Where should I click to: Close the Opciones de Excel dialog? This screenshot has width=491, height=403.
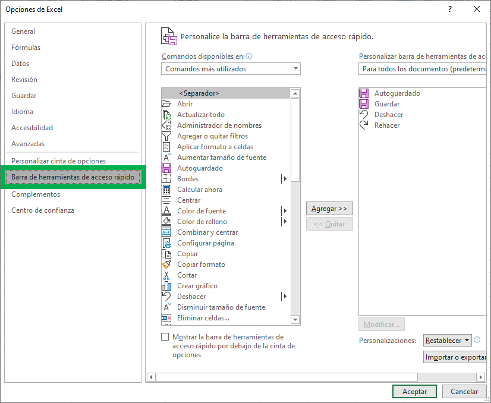tap(477, 9)
